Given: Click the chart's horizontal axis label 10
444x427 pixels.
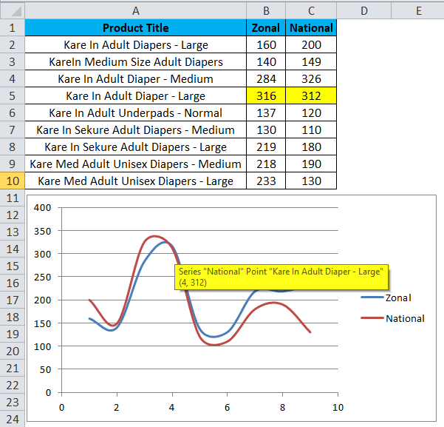Looking at the screenshot, I should point(338,408).
